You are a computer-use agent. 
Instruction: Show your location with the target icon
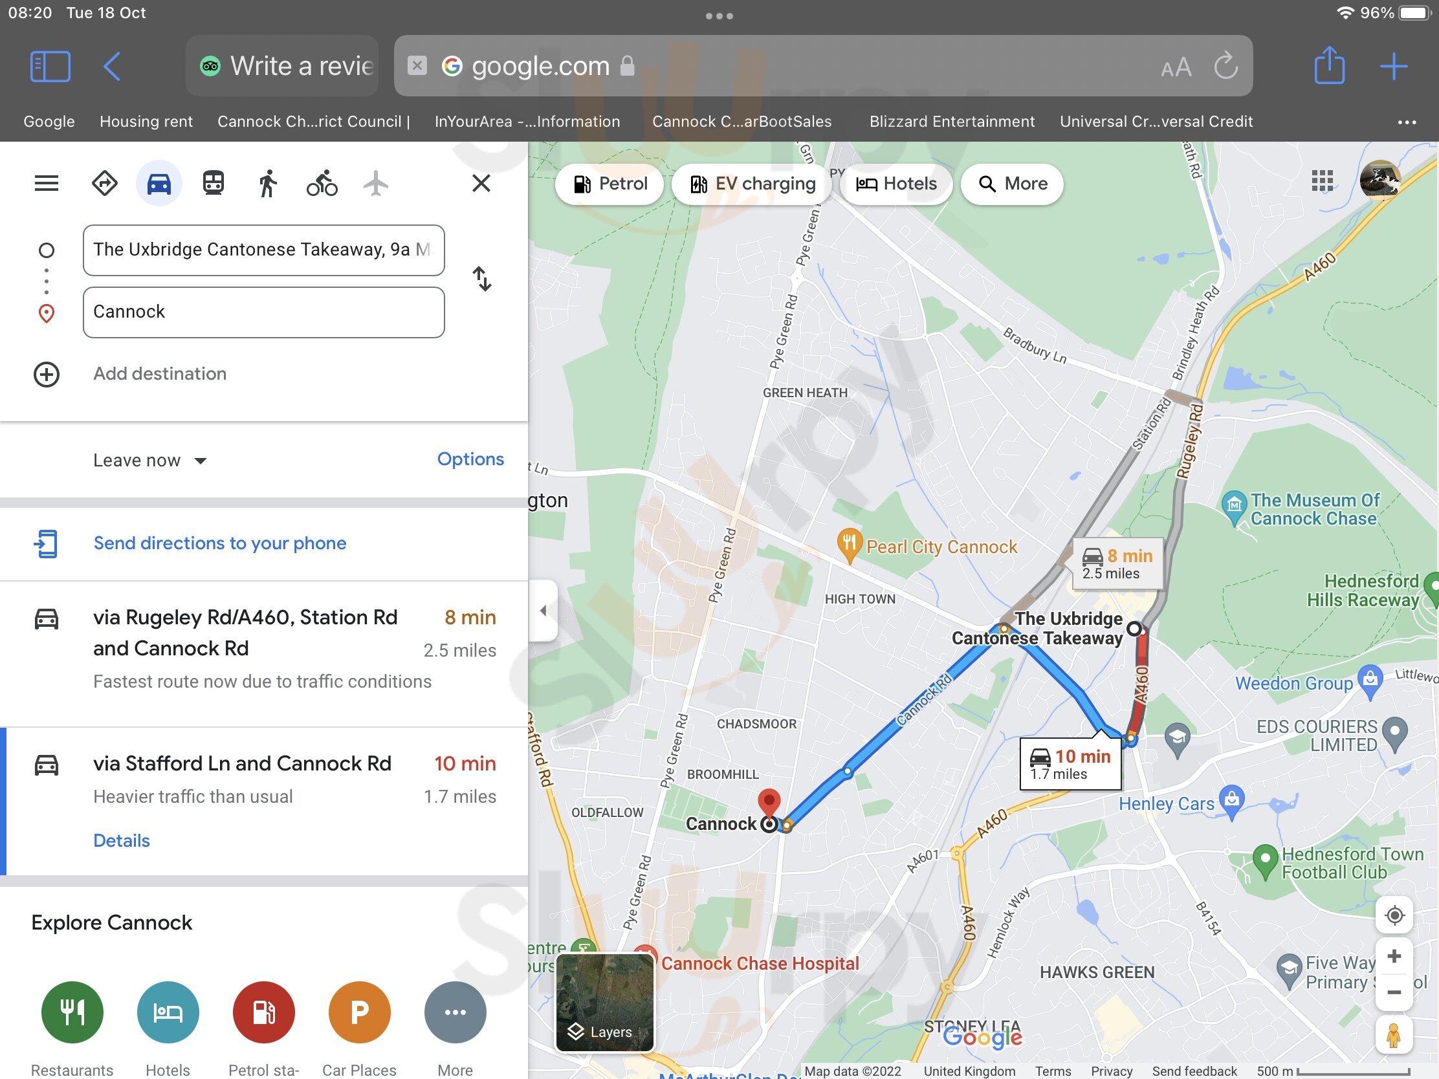(1394, 915)
